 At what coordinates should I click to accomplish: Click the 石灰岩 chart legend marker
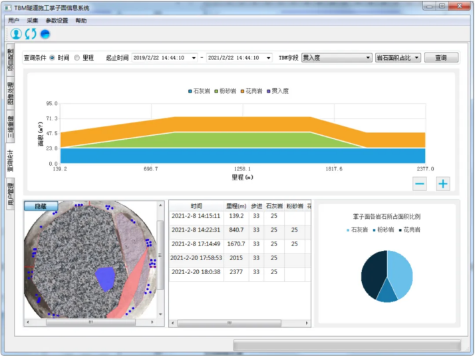pos(190,91)
